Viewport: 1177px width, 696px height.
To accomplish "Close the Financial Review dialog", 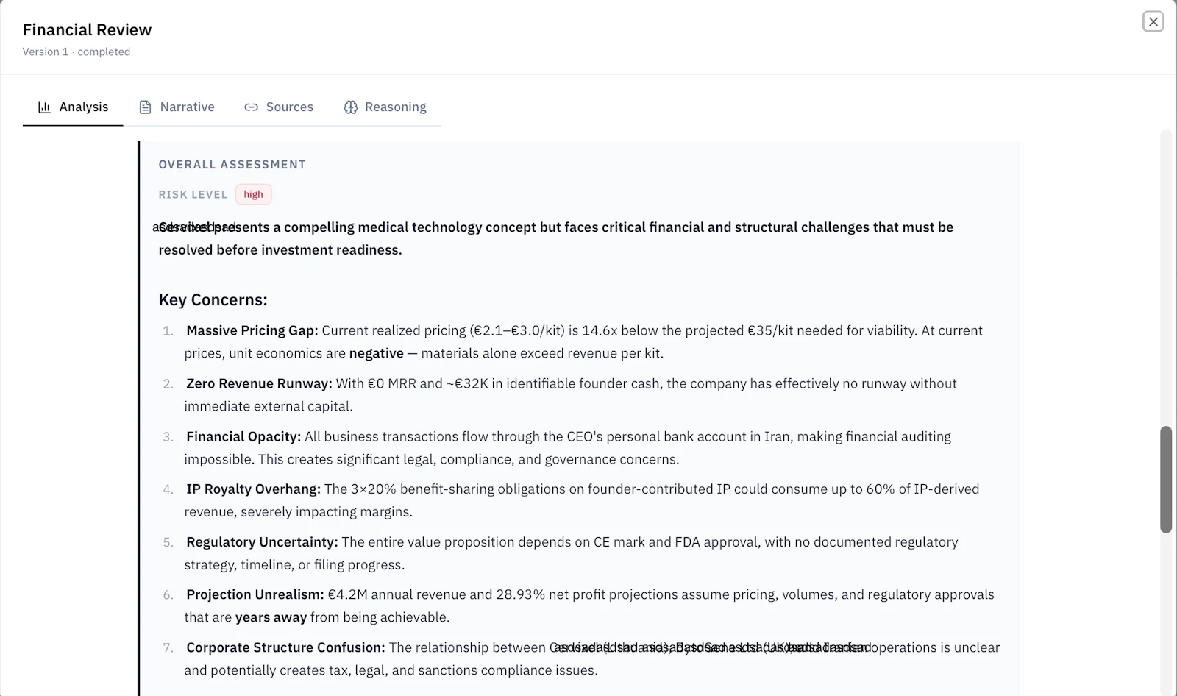I will (x=1153, y=22).
